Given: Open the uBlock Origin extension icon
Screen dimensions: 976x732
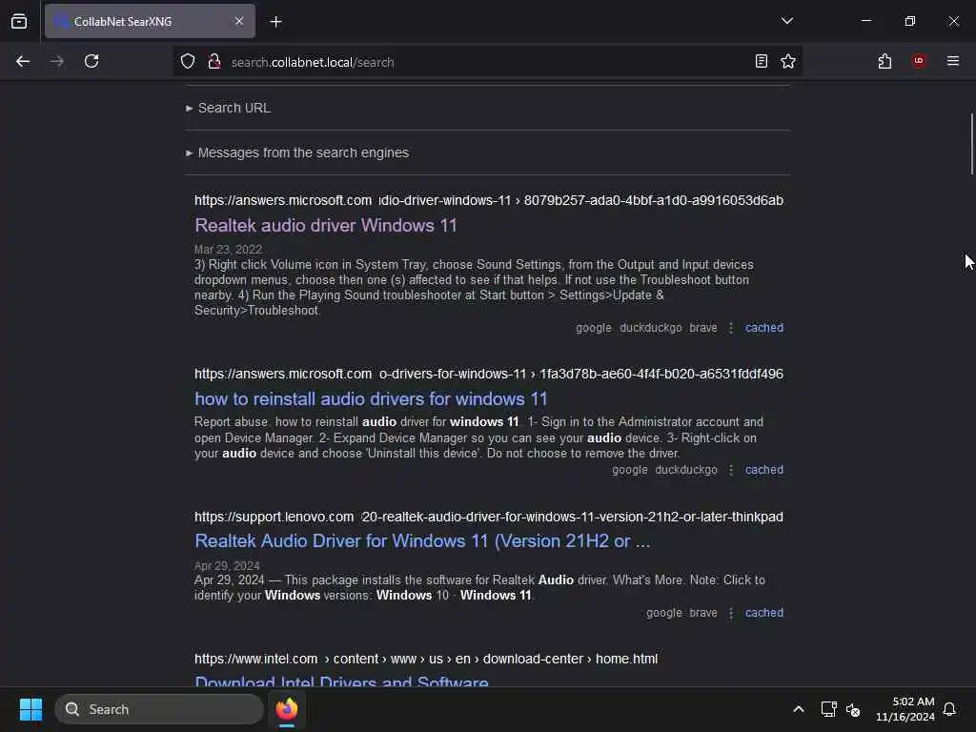Looking at the screenshot, I should coord(919,61).
